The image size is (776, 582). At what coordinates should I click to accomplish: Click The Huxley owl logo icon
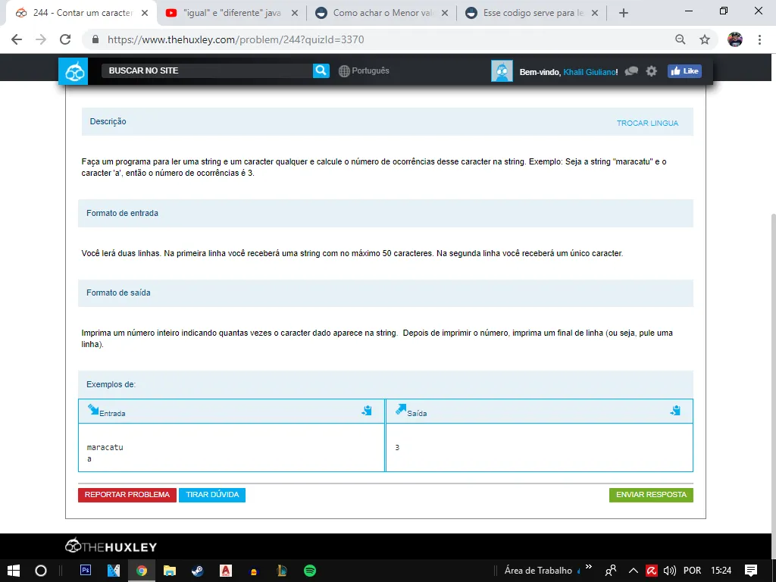click(74, 71)
